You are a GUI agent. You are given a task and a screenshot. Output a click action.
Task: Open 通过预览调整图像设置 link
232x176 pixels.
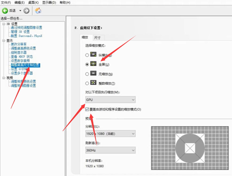[x=26, y=28]
